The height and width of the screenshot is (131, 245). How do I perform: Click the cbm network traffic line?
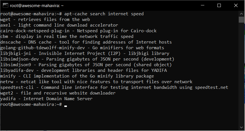[67, 36]
